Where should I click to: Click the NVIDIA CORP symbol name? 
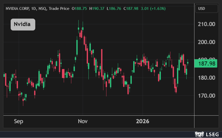click(17, 9)
